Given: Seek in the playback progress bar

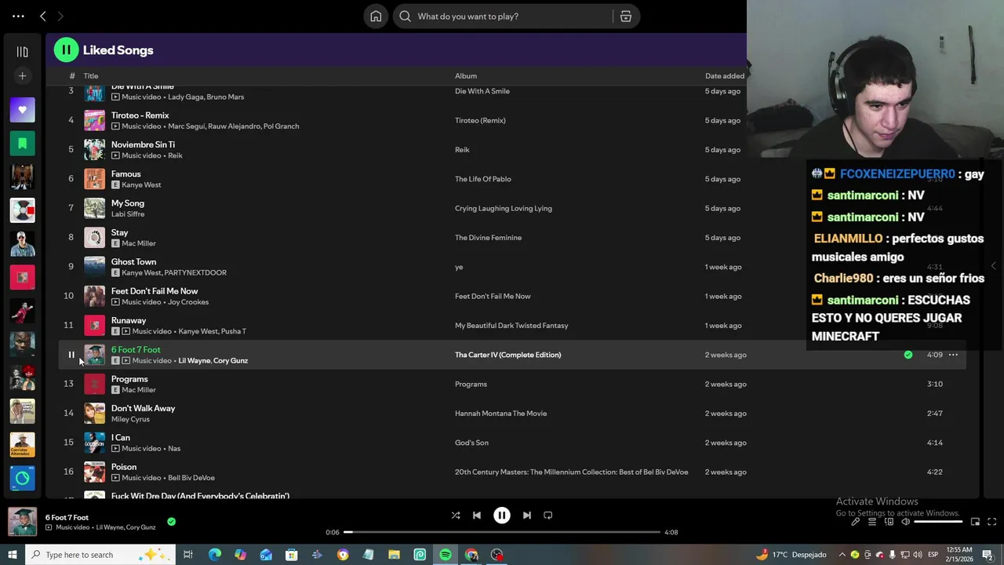Looking at the screenshot, I should point(502,532).
